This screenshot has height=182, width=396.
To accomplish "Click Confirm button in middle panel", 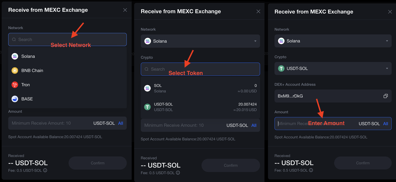I will tap(230, 165).
